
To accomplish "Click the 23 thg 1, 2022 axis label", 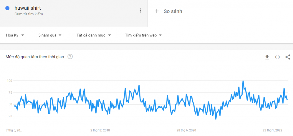I will tap(273, 130).
